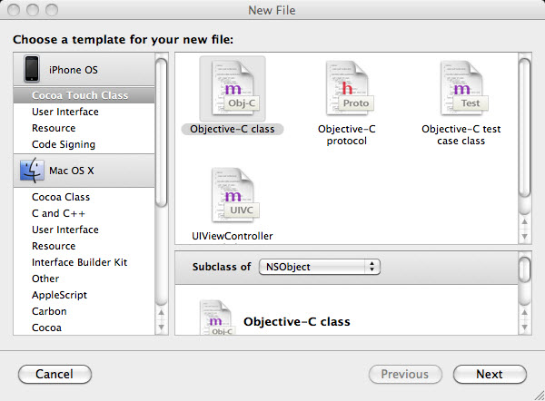This screenshot has width=545, height=401.
Task: Click the UIViewController label text
Action: [x=233, y=236]
